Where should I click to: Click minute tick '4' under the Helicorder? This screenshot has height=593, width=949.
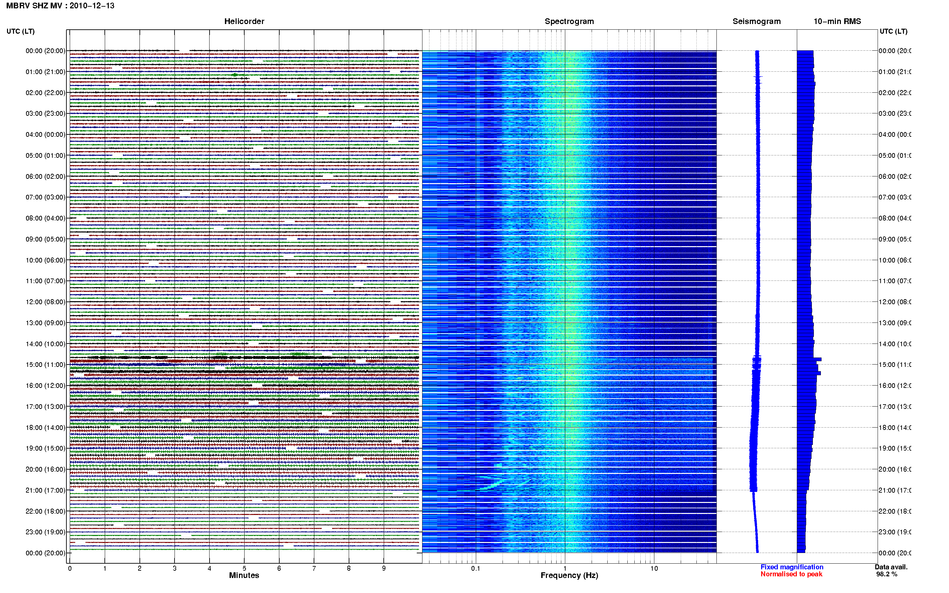coord(210,568)
